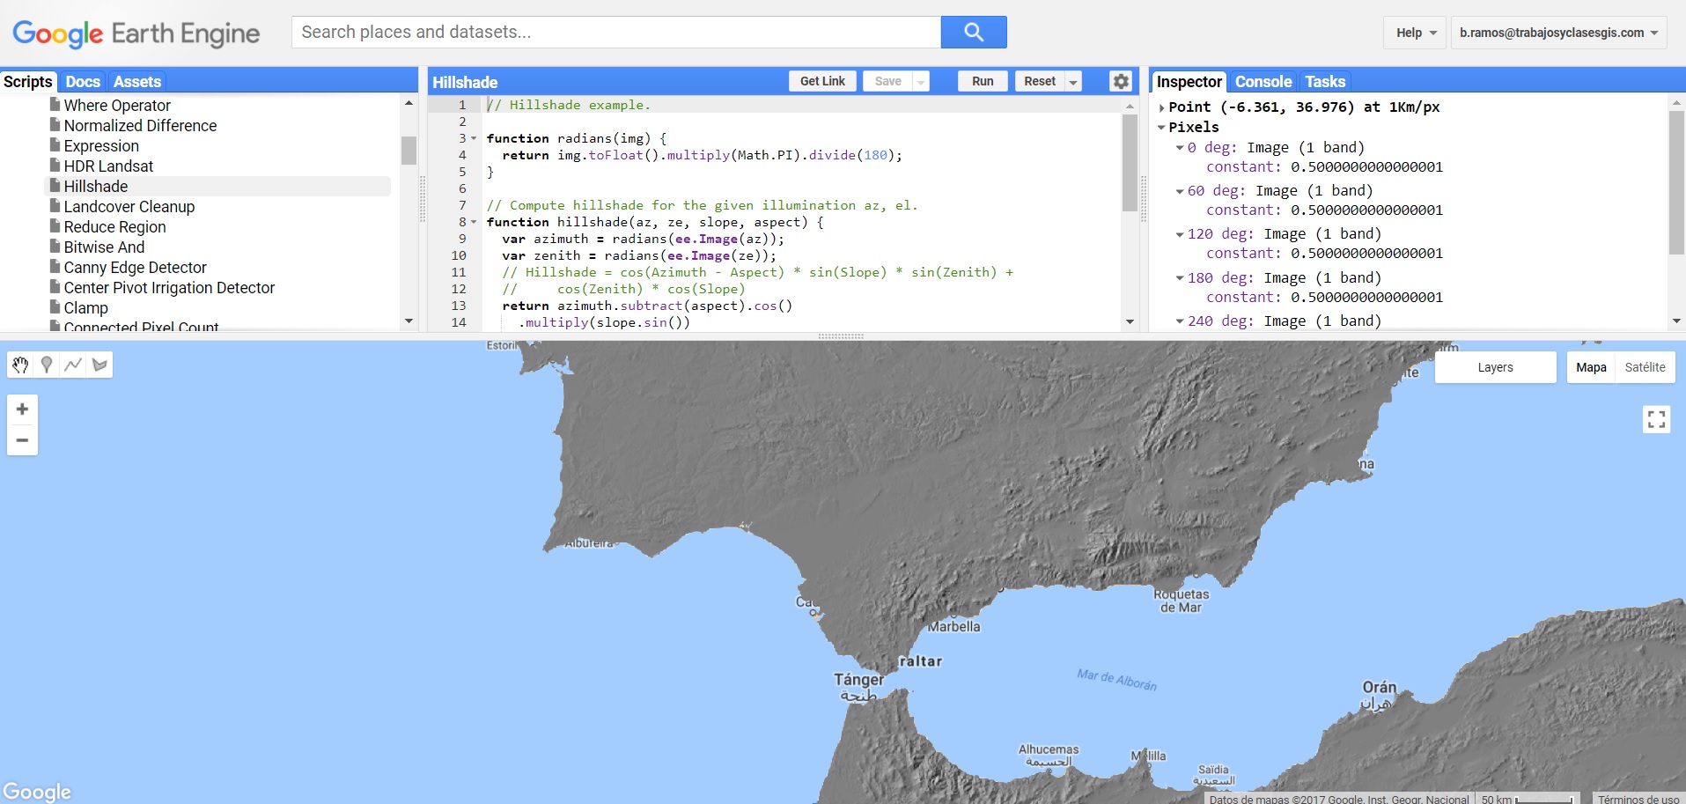Open the Docs tab in Scripts panel
Screen dimensions: 1686x804
(82, 81)
